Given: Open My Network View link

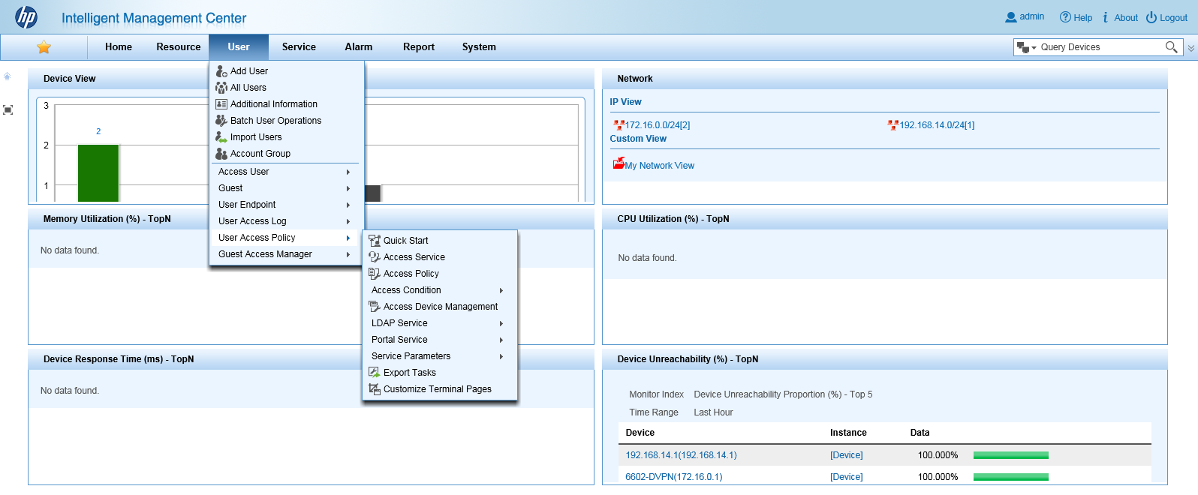Looking at the screenshot, I should point(660,166).
